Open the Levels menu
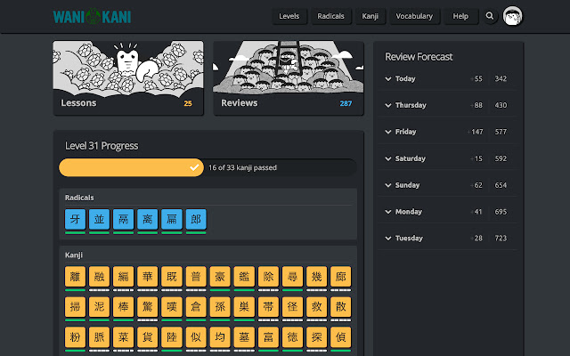The image size is (570, 356). tap(289, 16)
